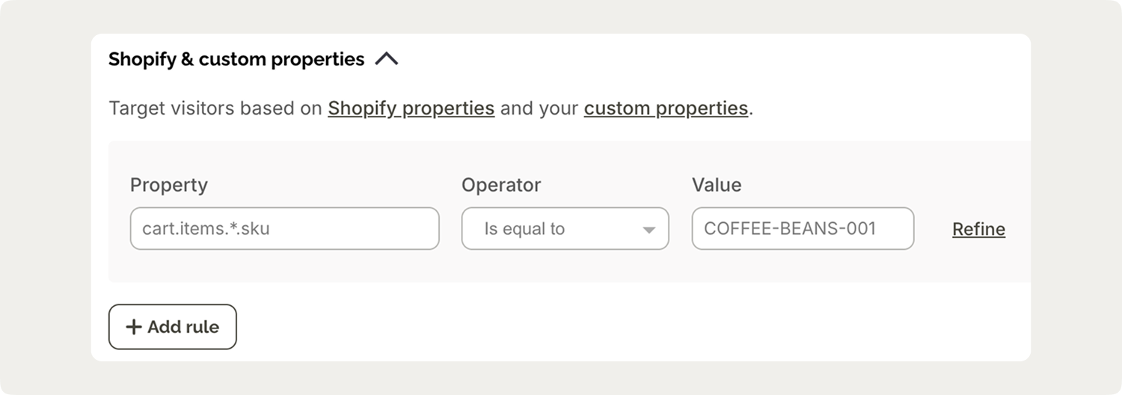Click the plus icon on Add rule
1122x395 pixels.
click(x=134, y=327)
